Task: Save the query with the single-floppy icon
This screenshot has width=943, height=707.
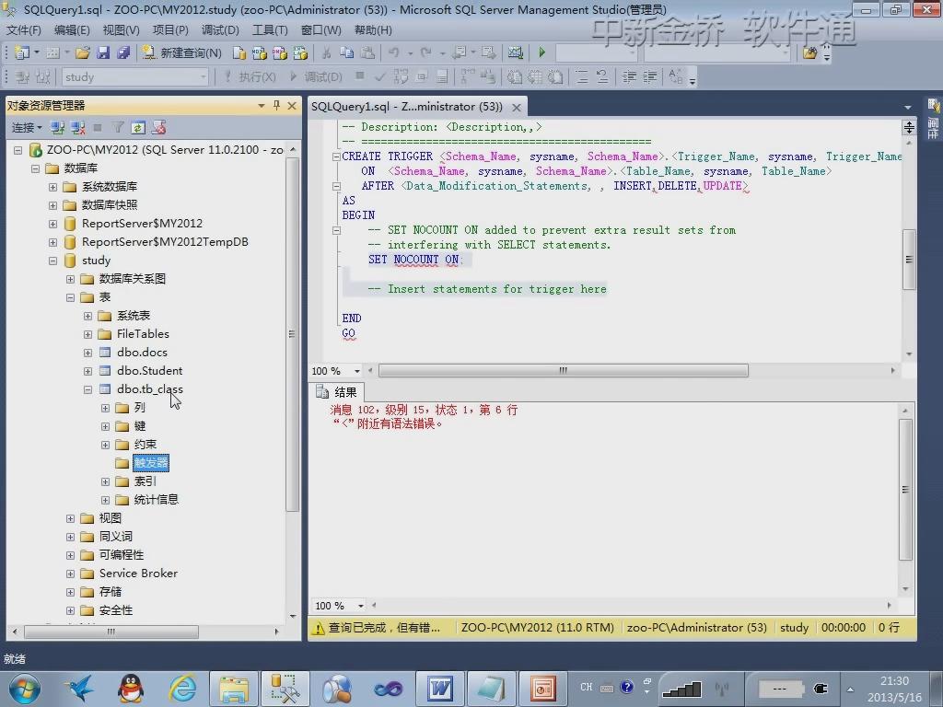Action: (x=103, y=52)
